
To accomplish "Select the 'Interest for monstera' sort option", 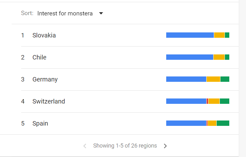I will click(65, 14).
